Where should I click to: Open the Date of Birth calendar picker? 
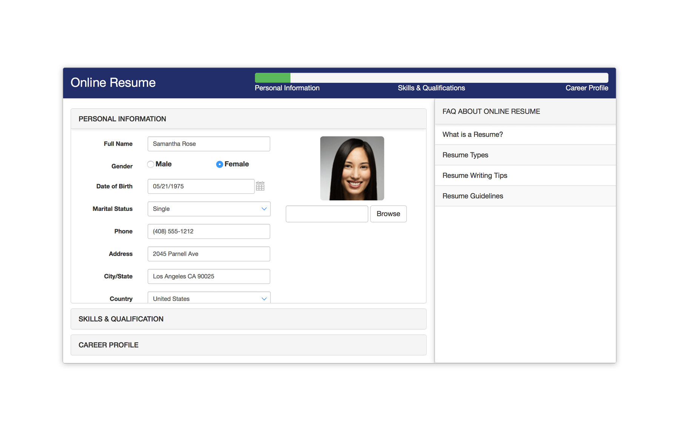[260, 186]
